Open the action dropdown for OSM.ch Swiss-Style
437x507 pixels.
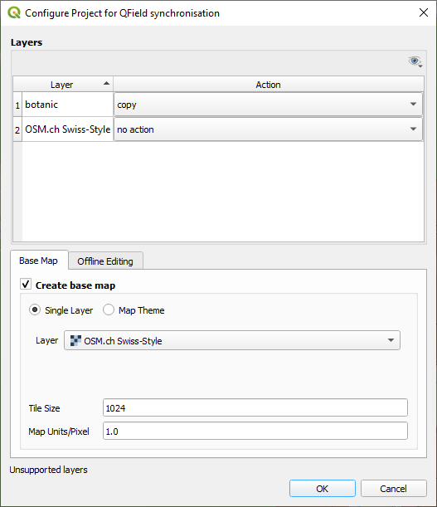pos(268,129)
